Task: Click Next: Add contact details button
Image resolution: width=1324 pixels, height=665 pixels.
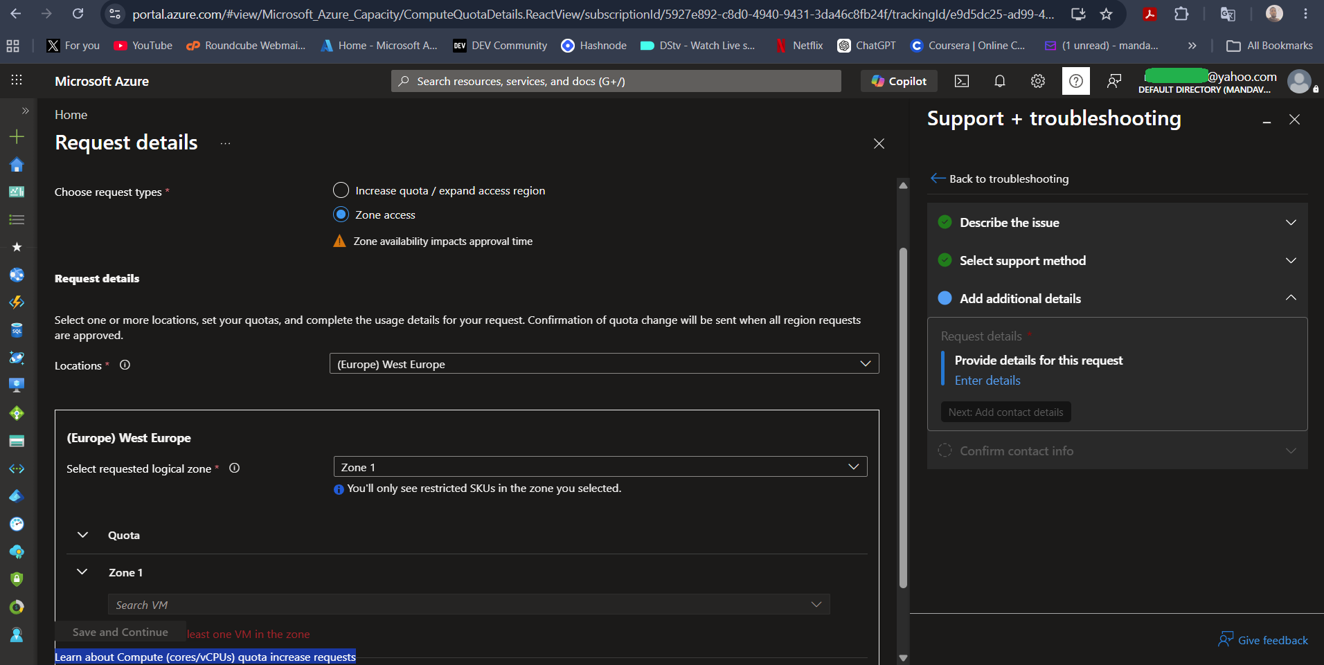Action: click(1005, 412)
